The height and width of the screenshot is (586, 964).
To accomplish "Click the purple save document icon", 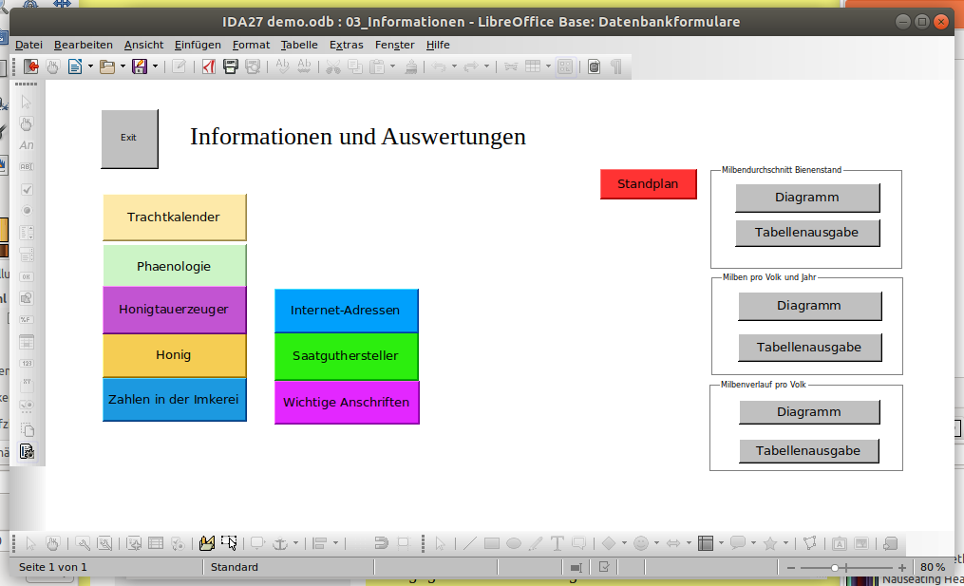I will pos(140,66).
